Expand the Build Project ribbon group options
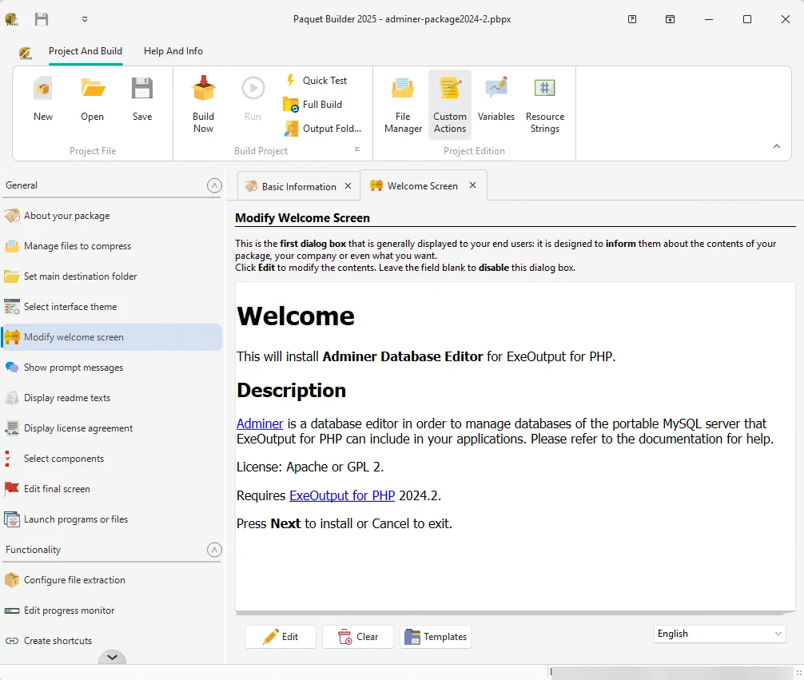The width and height of the screenshot is (804, 680). pos(356,149)
